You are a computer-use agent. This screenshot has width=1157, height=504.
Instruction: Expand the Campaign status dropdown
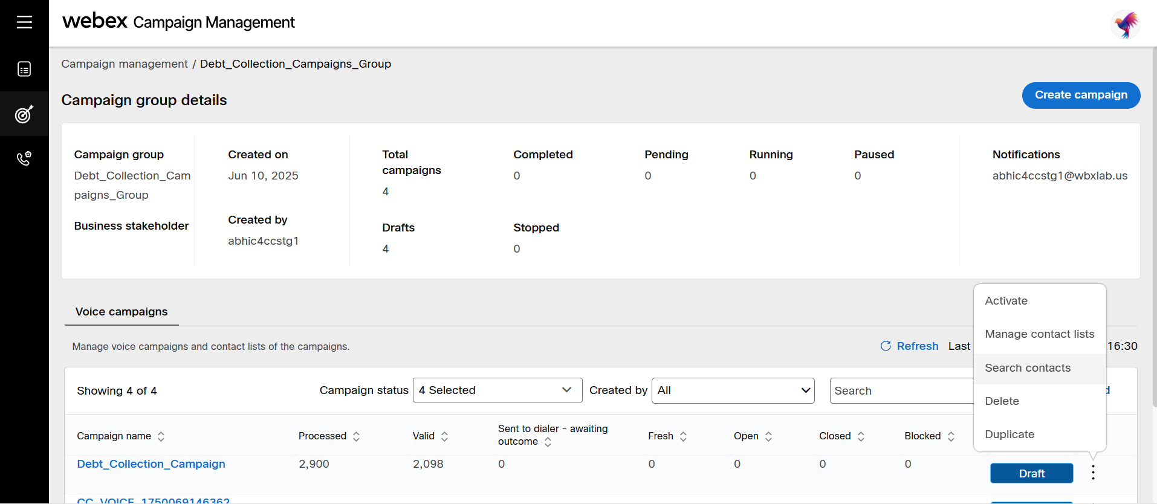point(497,390)
